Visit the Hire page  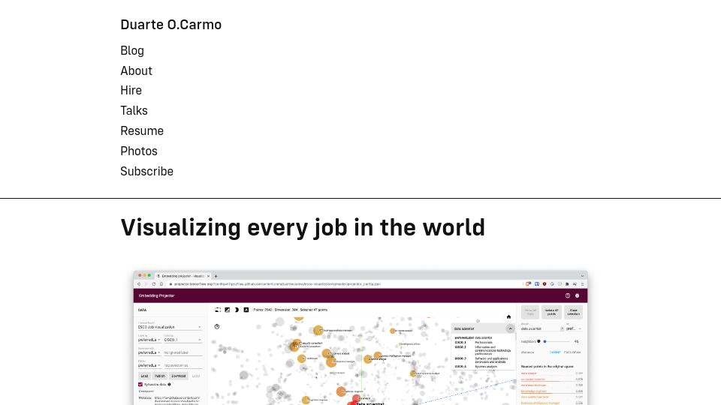click(x=131, y=91)
